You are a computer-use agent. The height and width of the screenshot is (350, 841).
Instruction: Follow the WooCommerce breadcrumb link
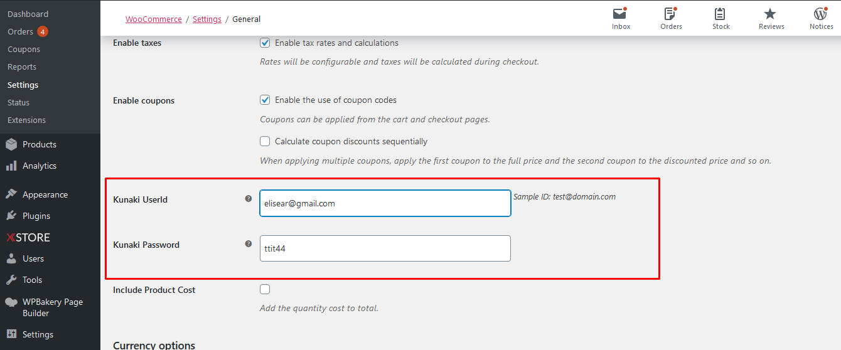(154, 19)
